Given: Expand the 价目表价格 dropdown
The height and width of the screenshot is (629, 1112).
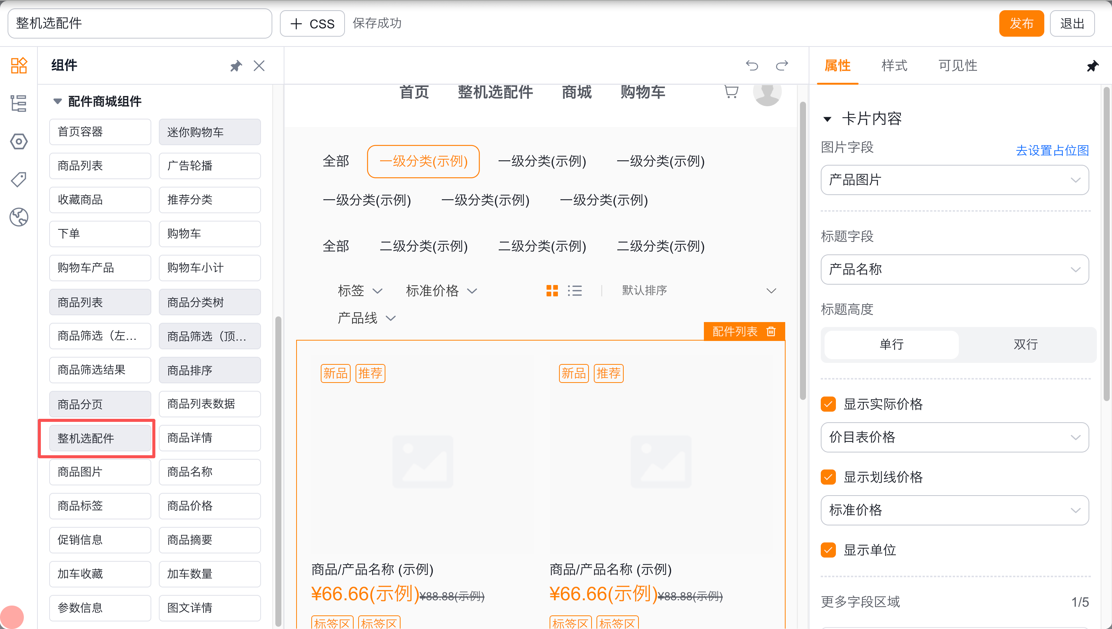Looking at the screenshot, I should tap(954, 437).
